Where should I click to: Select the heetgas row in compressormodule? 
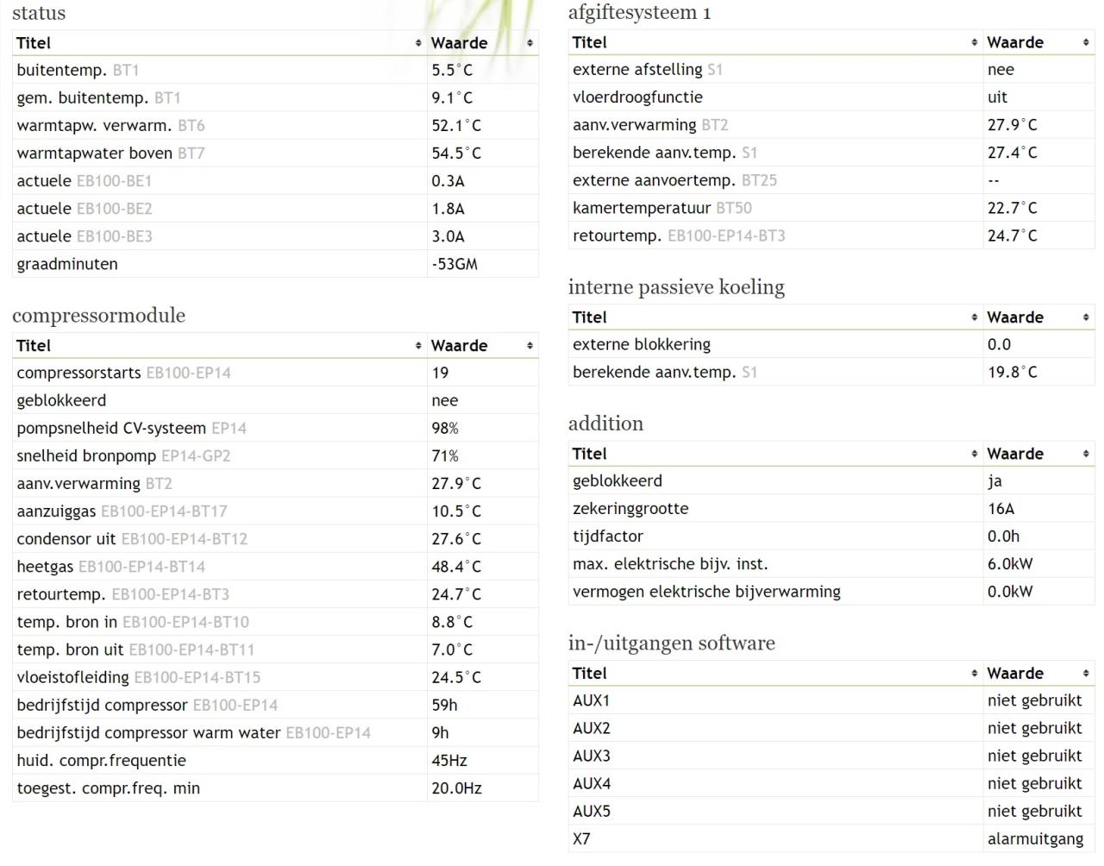(x=46, y=567)
